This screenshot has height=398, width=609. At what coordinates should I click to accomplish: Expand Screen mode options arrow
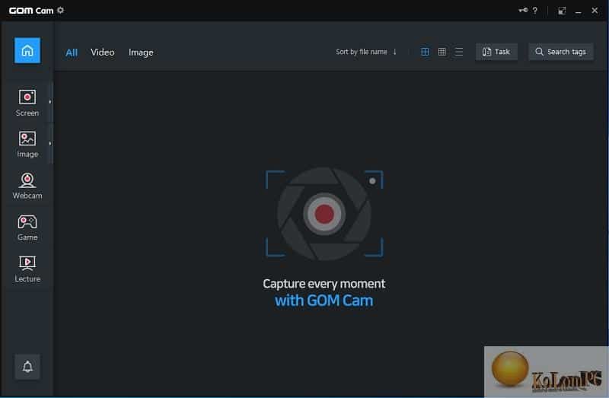click(50, 102)
